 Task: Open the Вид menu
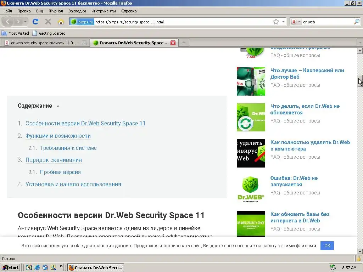40,11
